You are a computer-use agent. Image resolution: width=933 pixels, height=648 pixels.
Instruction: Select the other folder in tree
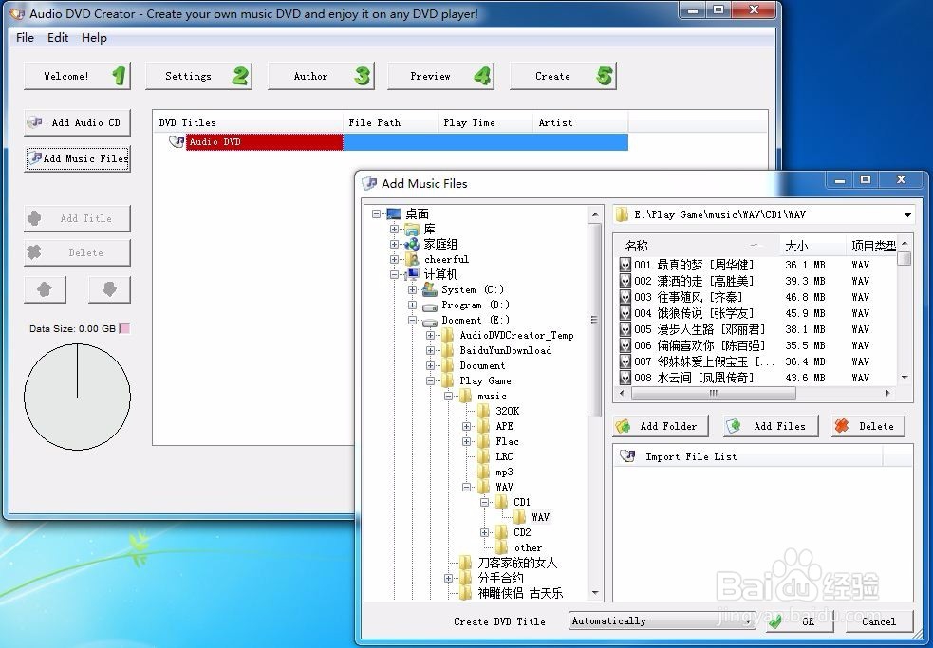pyautogui.click(x=528, y=548)
